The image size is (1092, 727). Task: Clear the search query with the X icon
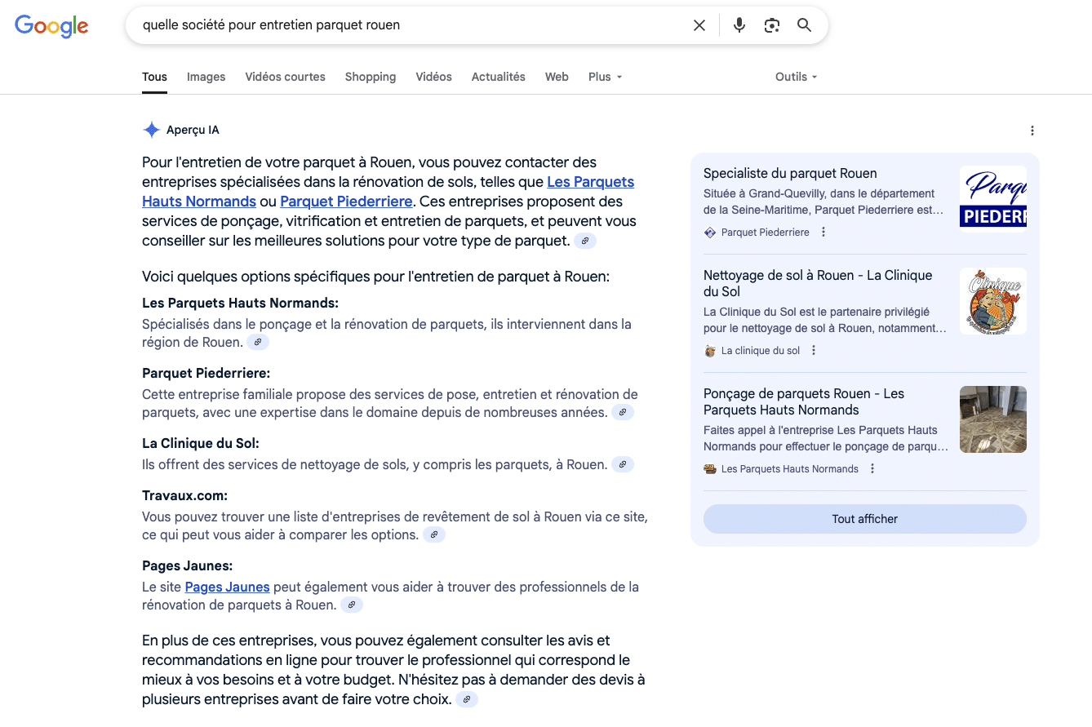tap(699, 25)
